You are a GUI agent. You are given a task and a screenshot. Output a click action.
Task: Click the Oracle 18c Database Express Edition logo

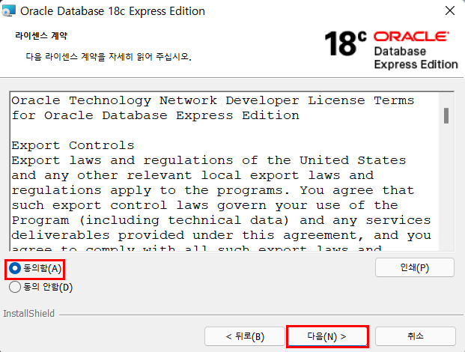pyautogui.click(x=391, y=50)
